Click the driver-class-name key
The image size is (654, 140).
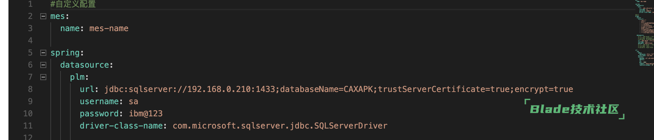coord(121,126)
